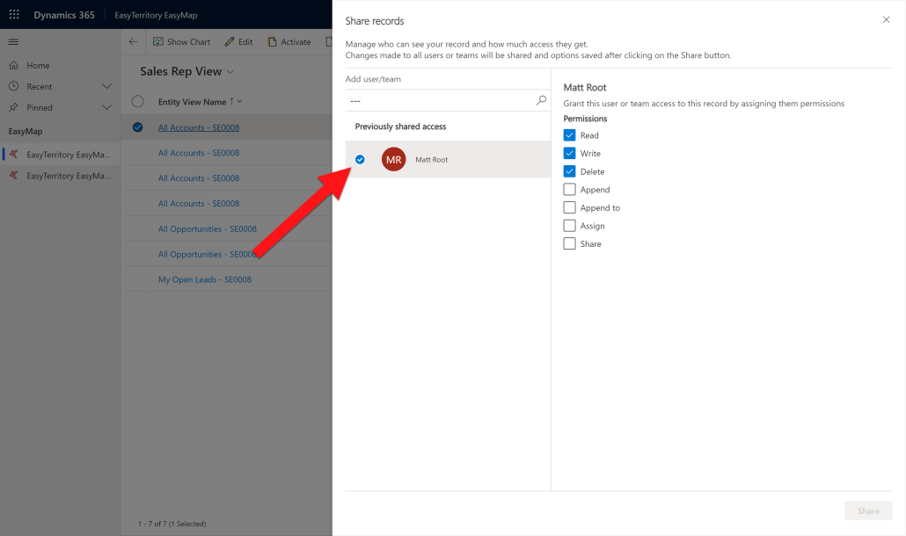Uncheck the Write permission
Viewport: 906px width, 536px height.
[571, 153]
